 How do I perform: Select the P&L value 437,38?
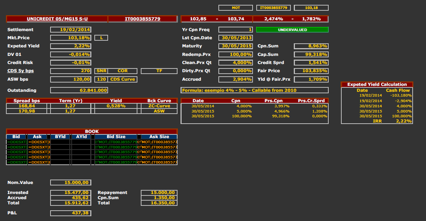[71, 213]
